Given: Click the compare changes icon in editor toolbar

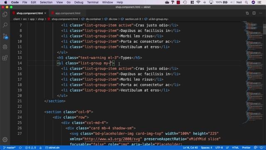Looking at the screenshot, I should tap(247, 13).
